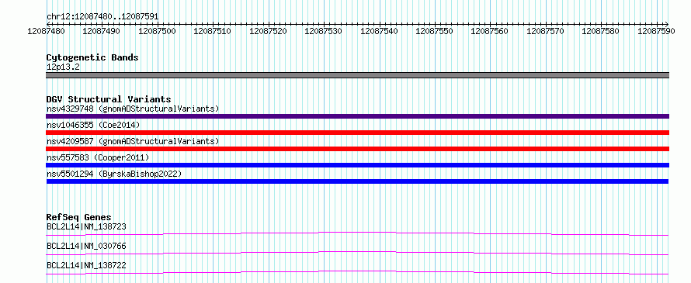This screenshot has width=691, height=283.
Task: Click ruler position 12087530
Action: (323, 31)
